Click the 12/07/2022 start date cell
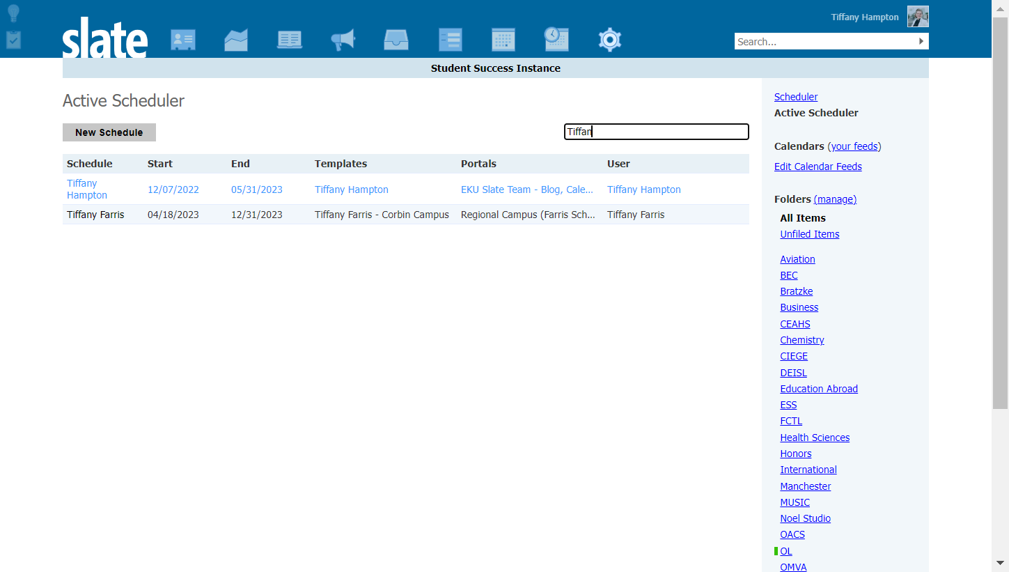This screenshot has height=572, width=1009. click(x=173, y=190)
